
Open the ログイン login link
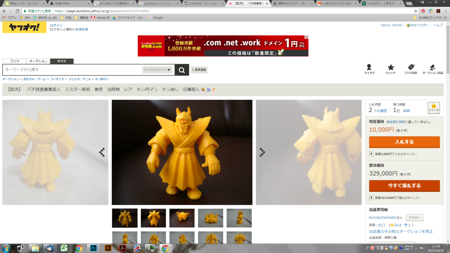point(56,25)
